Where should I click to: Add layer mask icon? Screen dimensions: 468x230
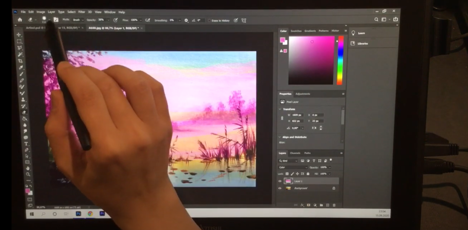pyautogui.click(x=308, y=205)
